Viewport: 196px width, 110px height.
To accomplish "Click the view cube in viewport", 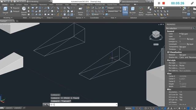I will click(156, 34).
